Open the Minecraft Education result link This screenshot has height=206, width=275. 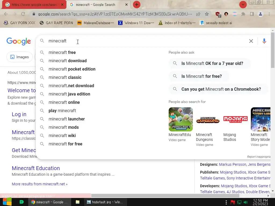click(x=36, y=168)
